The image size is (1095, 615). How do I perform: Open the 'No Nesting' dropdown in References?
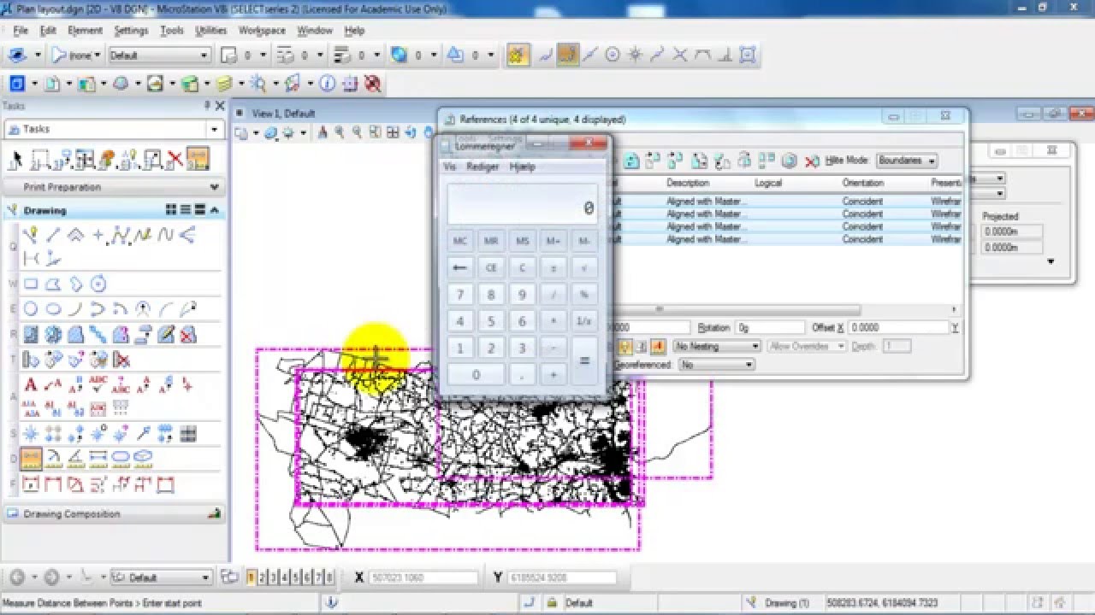717,346
